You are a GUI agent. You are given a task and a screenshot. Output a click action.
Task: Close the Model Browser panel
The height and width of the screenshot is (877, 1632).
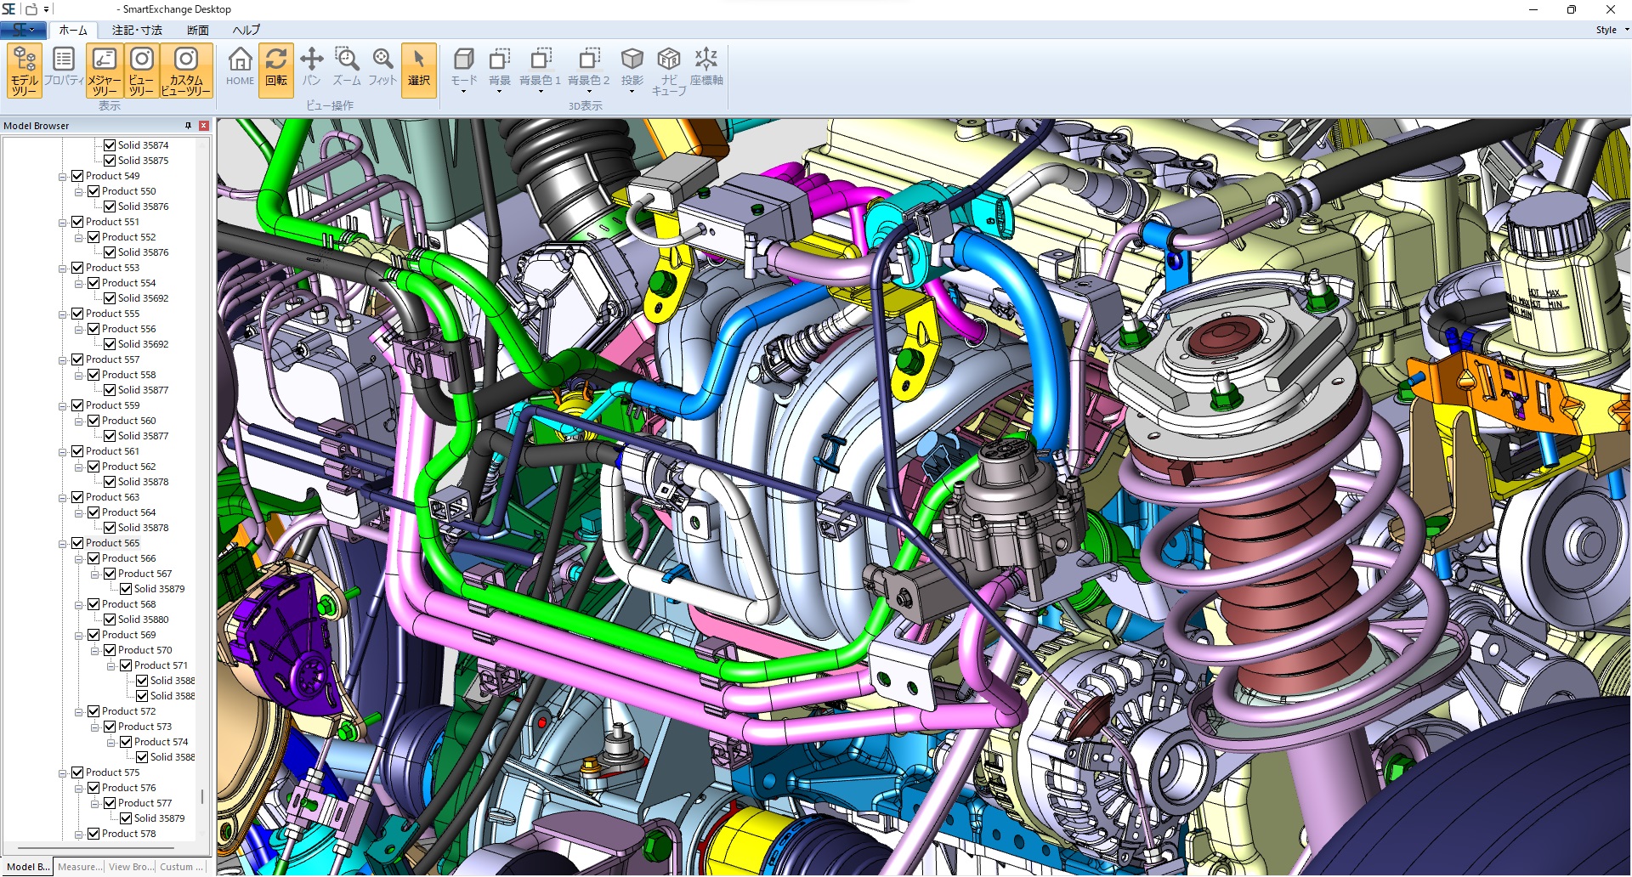click(x=204, y=126)
